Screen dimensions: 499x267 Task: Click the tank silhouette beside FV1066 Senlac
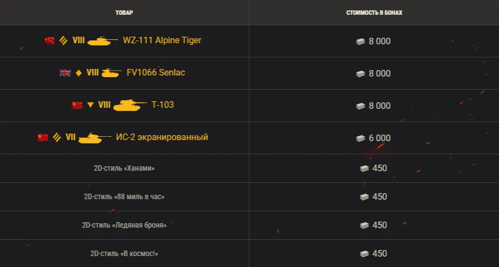[x=111, y=73]
